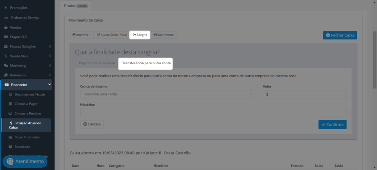Open Documentos Fiscais file icon
Viewport: 377px width, 170px height.
click(10, 94)
